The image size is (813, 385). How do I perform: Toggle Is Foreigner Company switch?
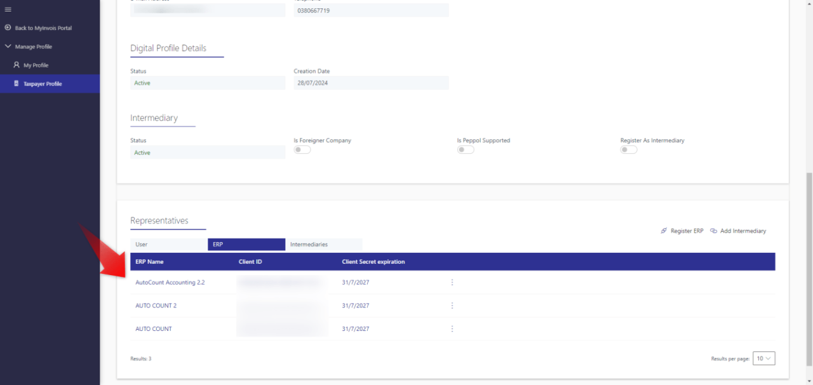click(x=302, y=149)
